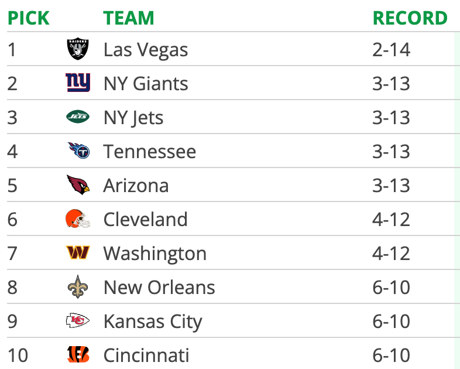The image size is (460, 369).
Task: Open the Kansas City team link
Action: point(153,322)
